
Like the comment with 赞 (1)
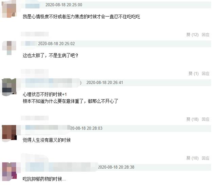click(x=194, y=73)
